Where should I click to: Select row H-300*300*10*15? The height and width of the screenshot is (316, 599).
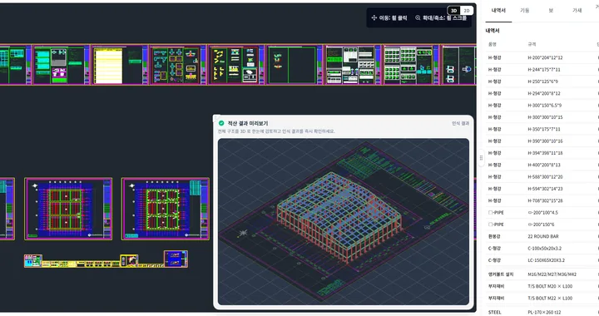point(542,117)
